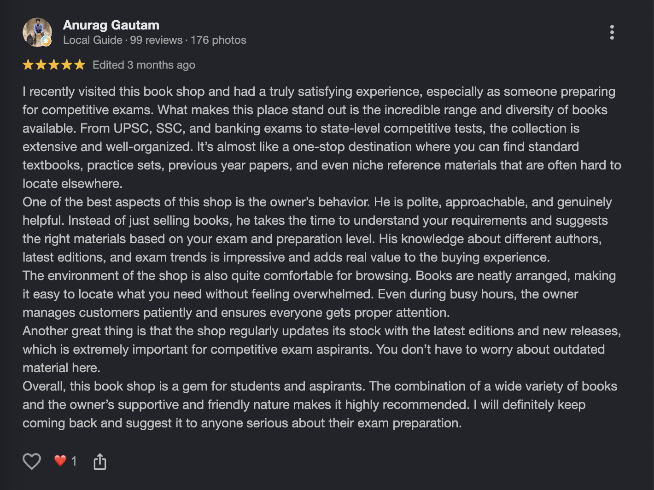
Task: Like the review with the outline heart
Action: tap(32, 461)
